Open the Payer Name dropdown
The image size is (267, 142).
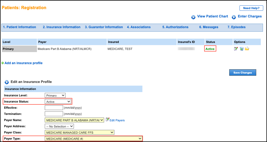[x=74, y=120]
